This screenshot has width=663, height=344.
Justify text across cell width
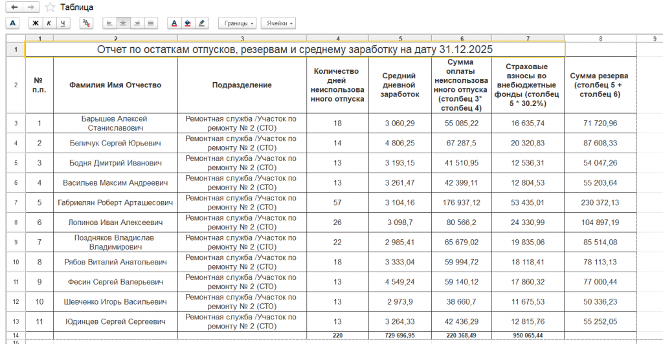[x=150, y=23]
